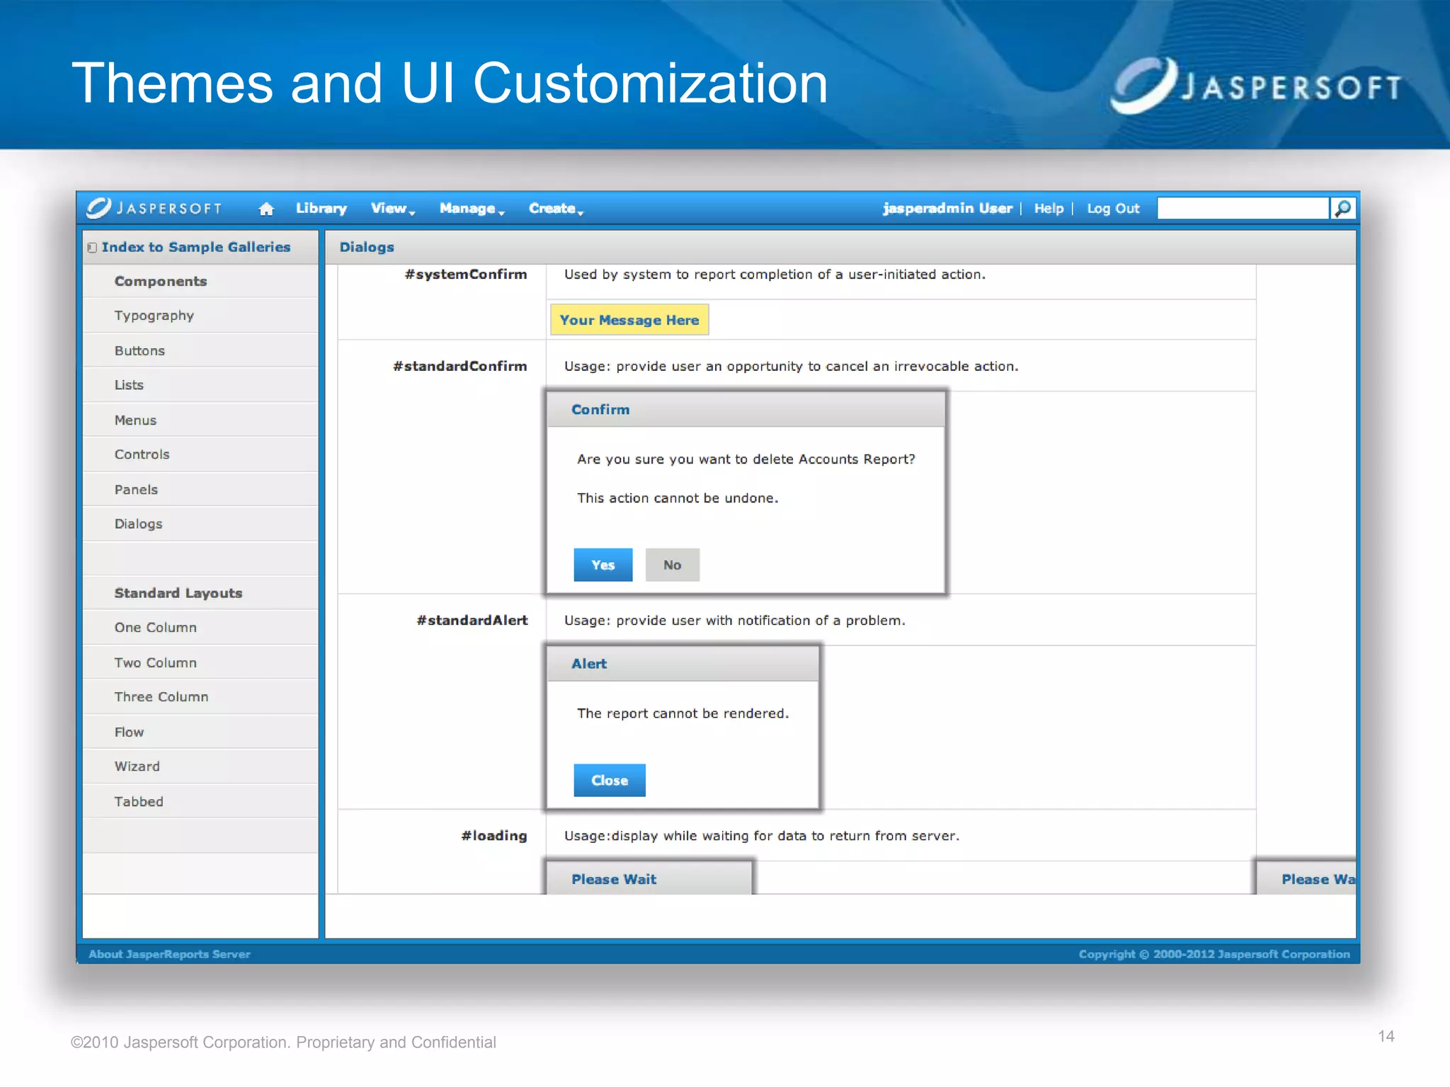The height and width of the screenshot is (1087, 1450).
Task: Click the #loading label
Action: click(494, 836)
